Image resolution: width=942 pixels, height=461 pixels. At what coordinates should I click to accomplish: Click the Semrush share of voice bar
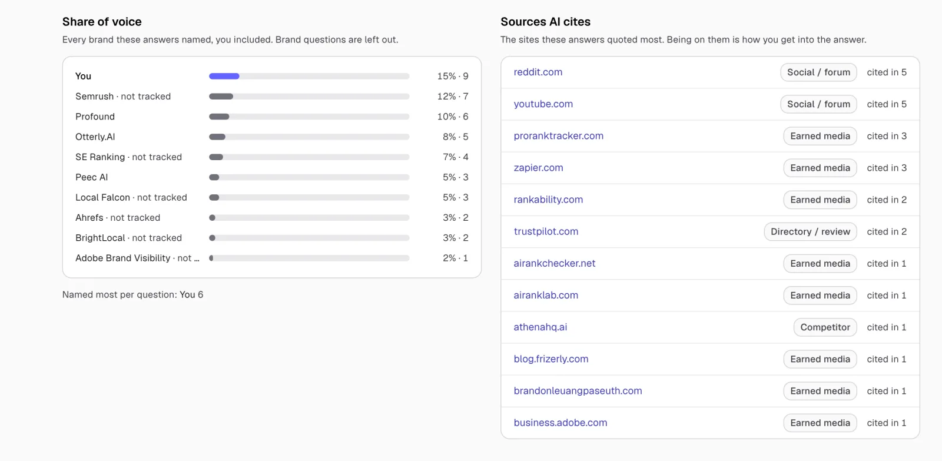[309, 96]
